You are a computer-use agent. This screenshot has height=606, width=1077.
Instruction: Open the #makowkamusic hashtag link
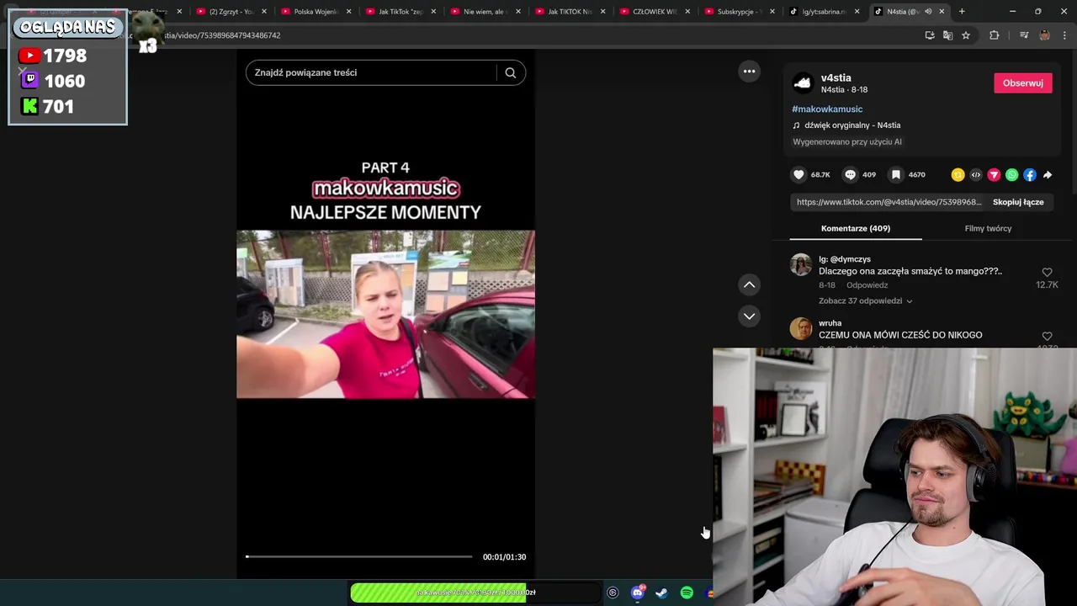tap(827, 109)
